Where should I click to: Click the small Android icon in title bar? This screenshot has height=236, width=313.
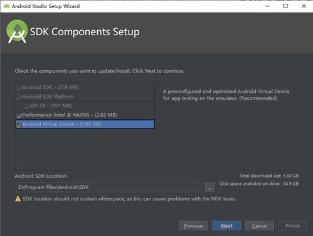tap(7, 6)
